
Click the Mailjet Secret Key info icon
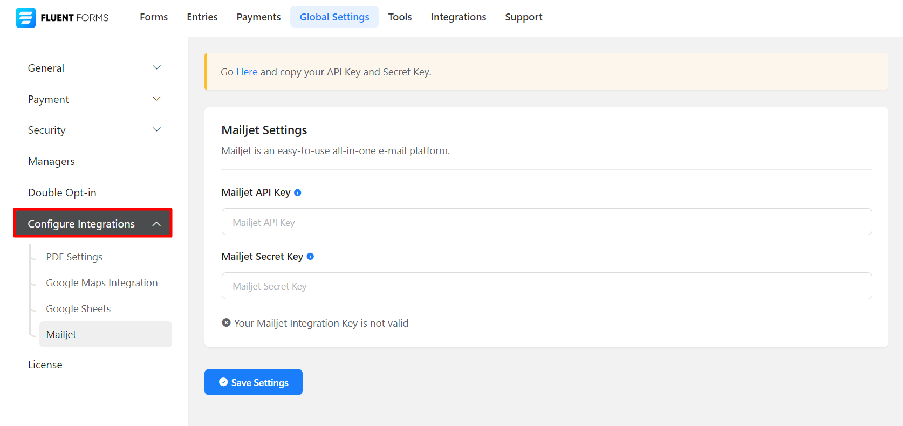(310, 257)
